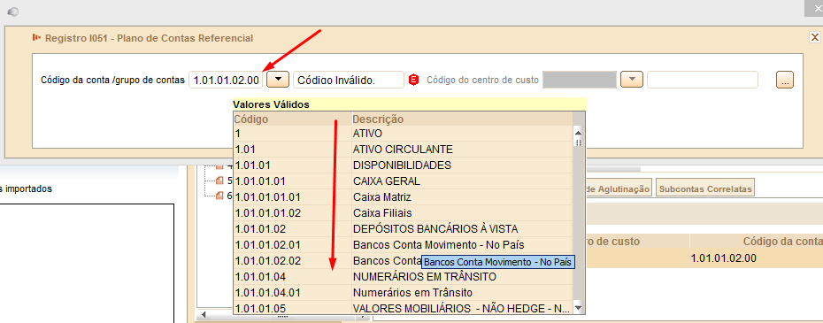Click the horizontal scrollbar left arrow at bottom
The height and width of the screenshot is (323, 823).
click(x=203, y=316)
